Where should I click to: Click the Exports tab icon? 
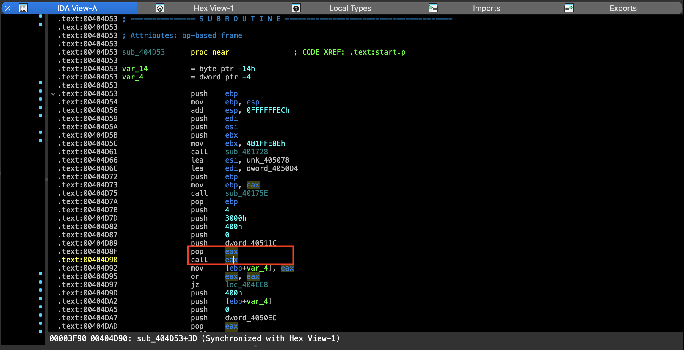[x=569, y=8]
